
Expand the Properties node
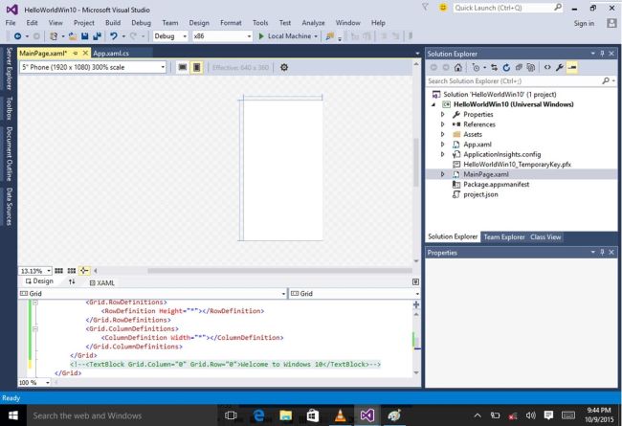[443, 114]
